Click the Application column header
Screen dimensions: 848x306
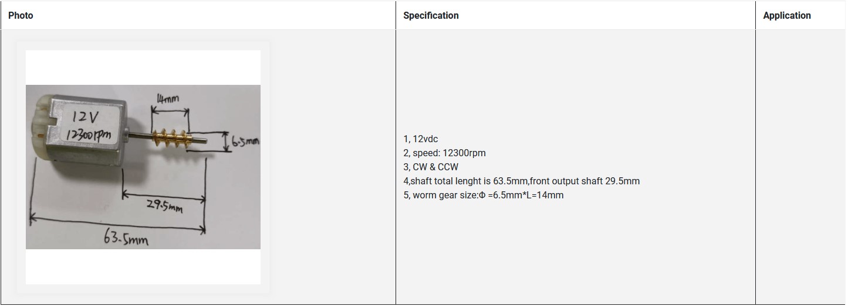tap(786, 16)
